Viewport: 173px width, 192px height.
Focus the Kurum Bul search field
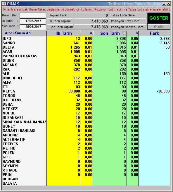33,16
